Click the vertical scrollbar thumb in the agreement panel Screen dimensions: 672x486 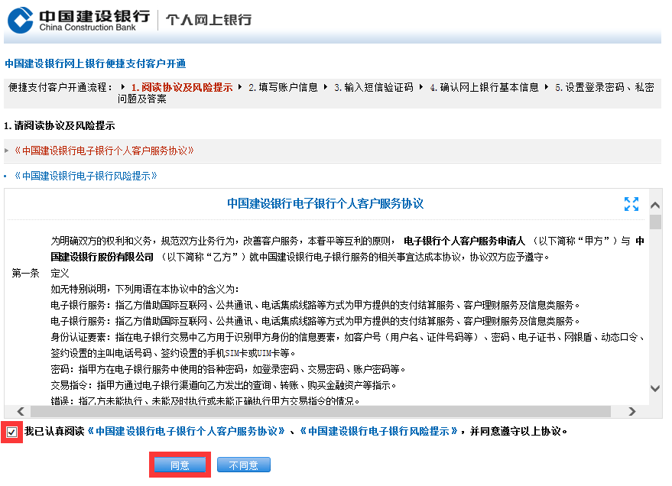(x=655, y=222)
